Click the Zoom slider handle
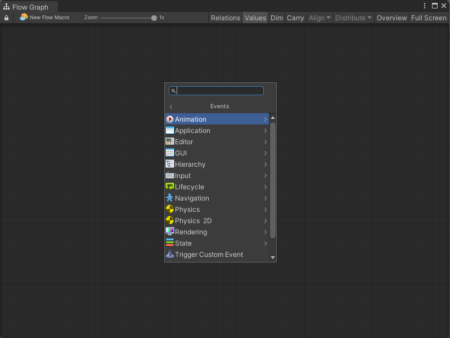Image resolution: width=450 pixels, height=338 pixels. (154, 18)
